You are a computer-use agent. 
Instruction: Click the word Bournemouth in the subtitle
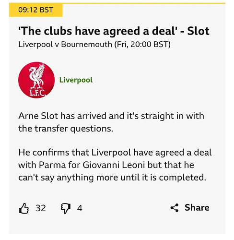point(86,44)
